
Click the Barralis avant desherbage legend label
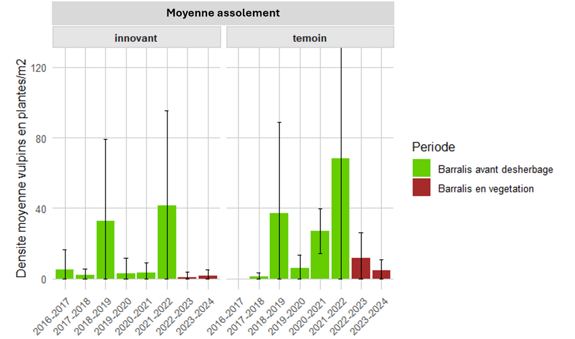(x=495, y=169)
